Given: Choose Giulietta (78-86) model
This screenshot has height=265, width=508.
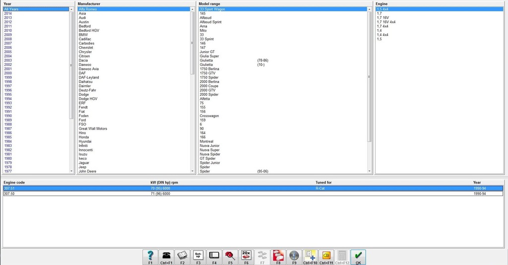Looking at the screenshot, I should point(234,61).
